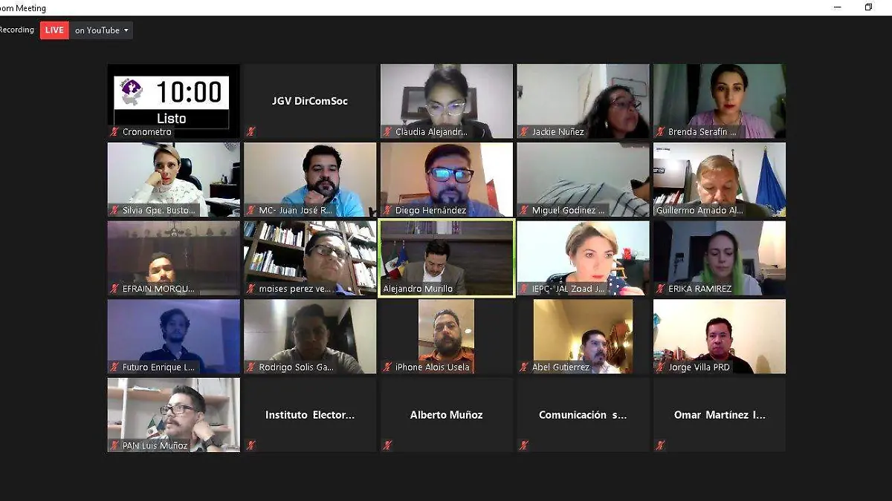Click muted mic icon on Alberto Muñoz tile
Viewport: 892px width, 501px height.
pyautogui.click(x=387, y=445)
